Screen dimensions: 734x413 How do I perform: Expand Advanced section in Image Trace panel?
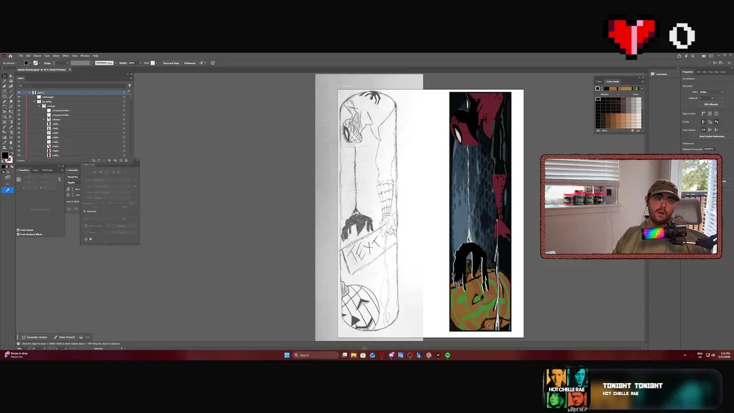(x=84, y=211)
